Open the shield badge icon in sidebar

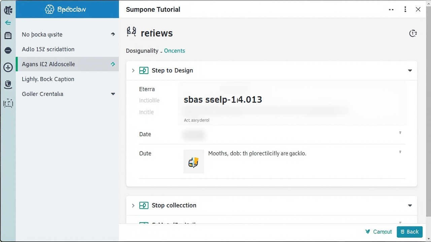[x=8, y=84]
